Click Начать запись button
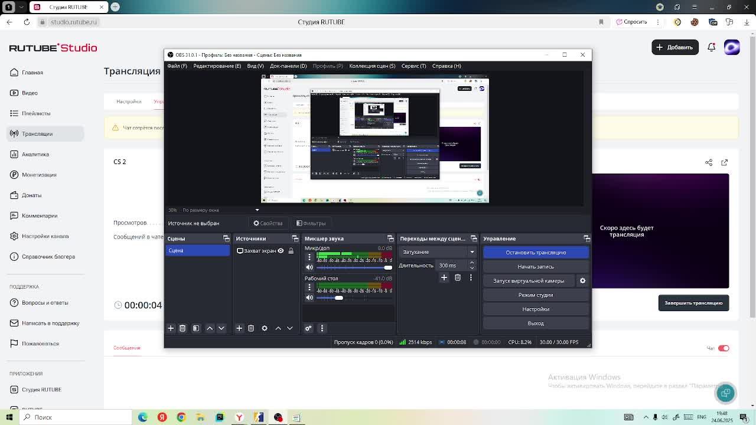 click(x=536, y=267)
